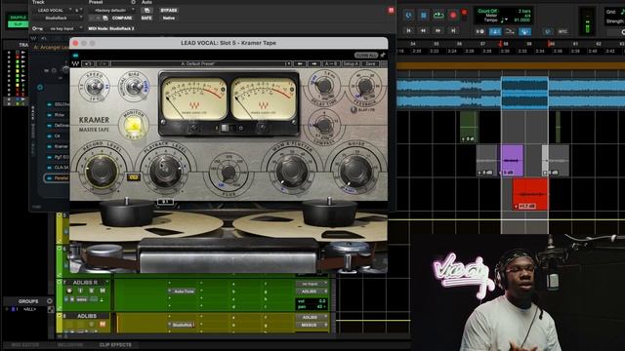
Task: Click the rewind transport button
Action: pos(423,30)
